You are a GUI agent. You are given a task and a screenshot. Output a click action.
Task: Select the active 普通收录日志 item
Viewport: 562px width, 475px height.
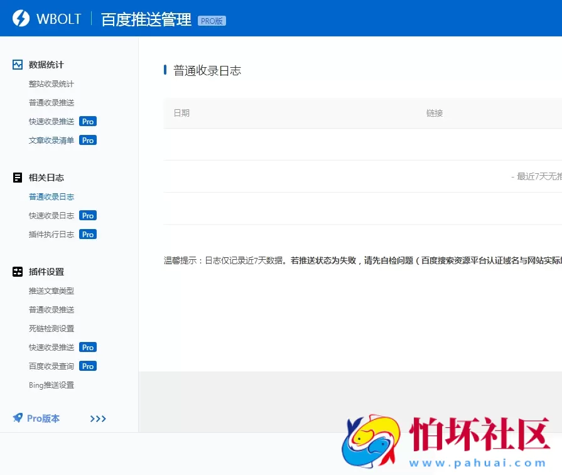[50, 196]
